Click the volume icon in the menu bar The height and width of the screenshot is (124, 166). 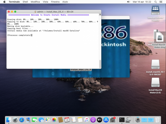128,2
